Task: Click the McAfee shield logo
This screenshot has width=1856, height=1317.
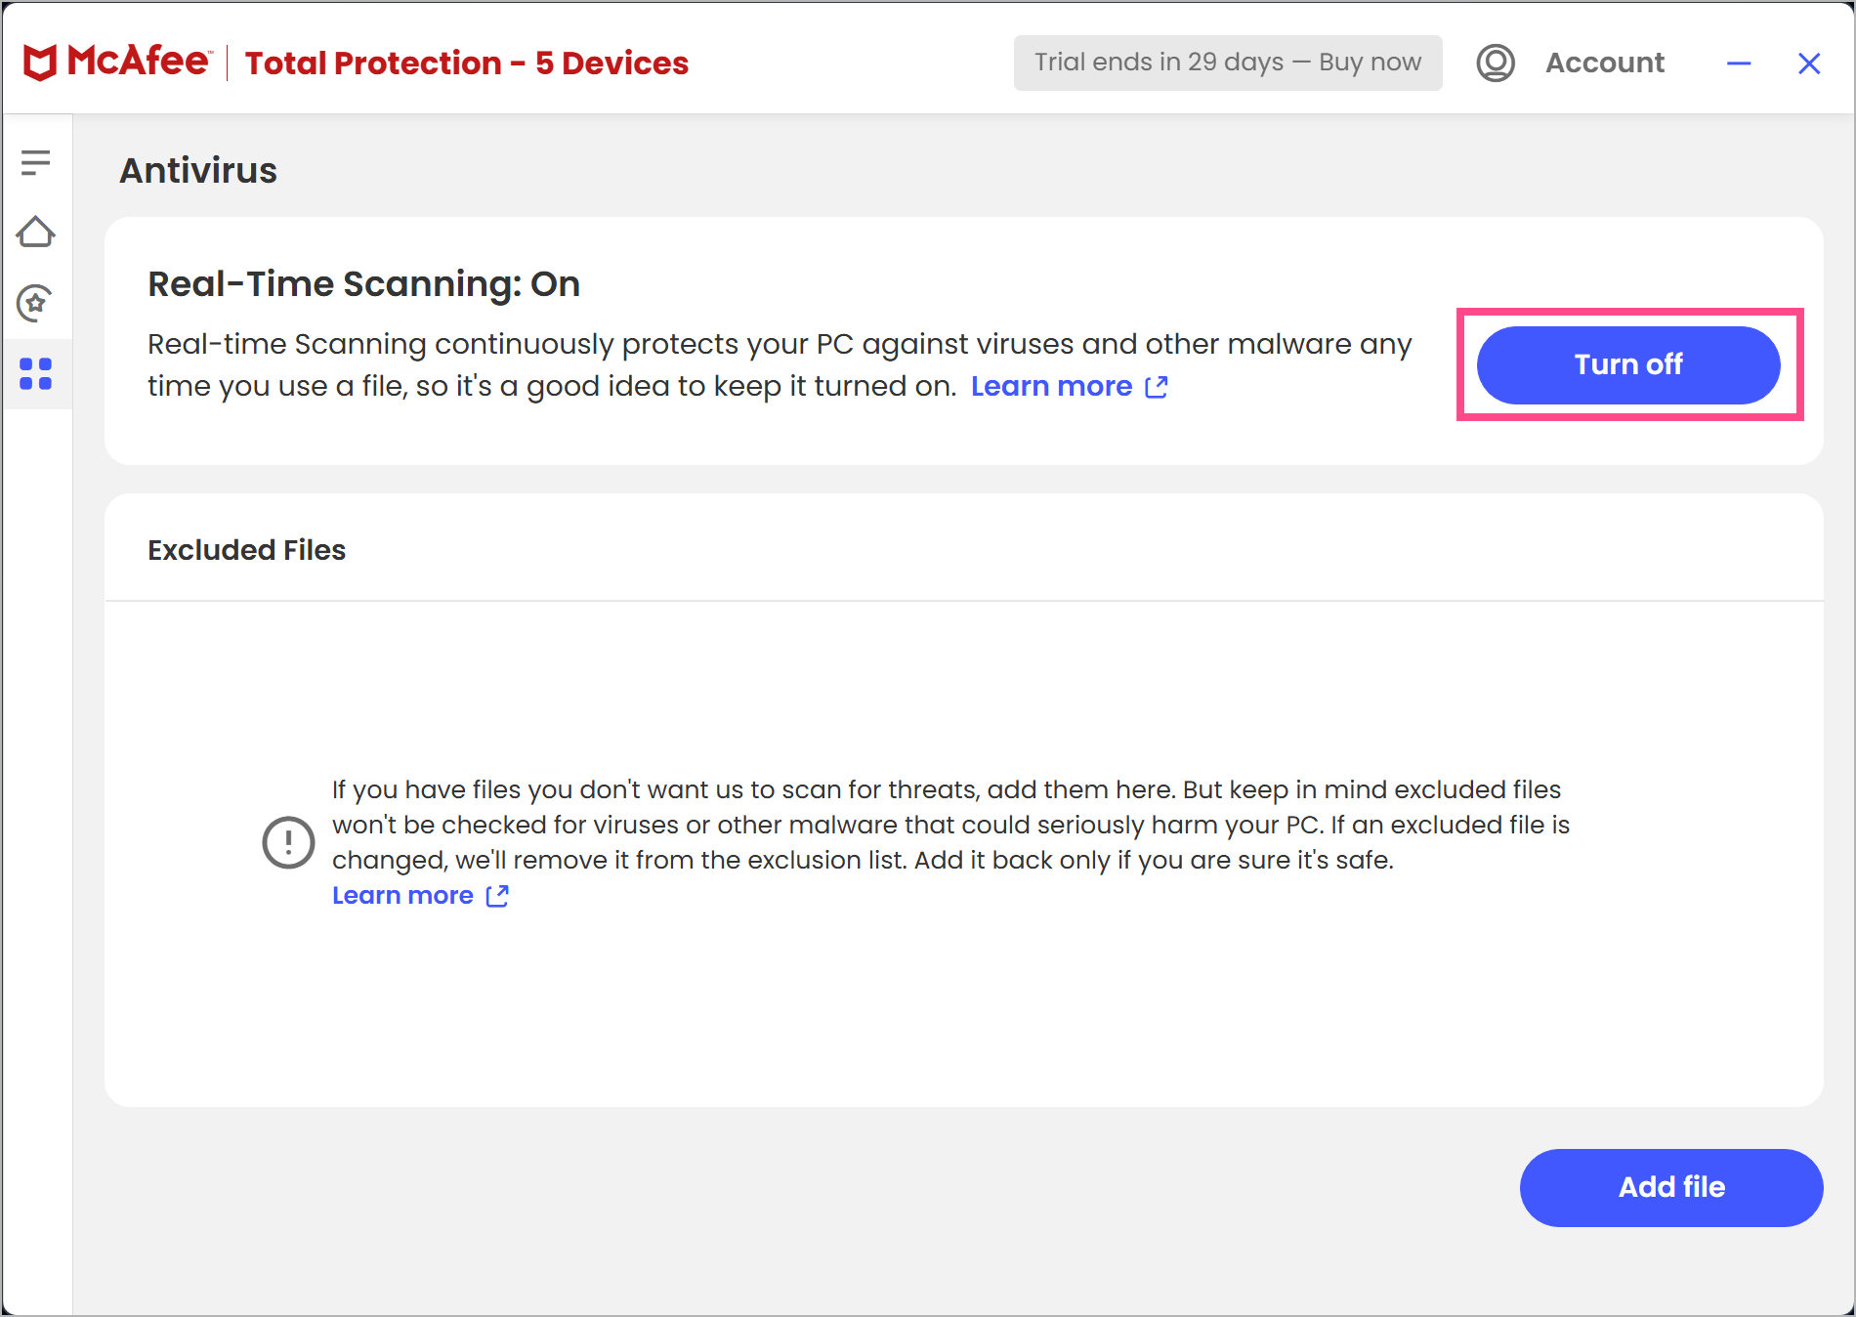Action: 40,63
